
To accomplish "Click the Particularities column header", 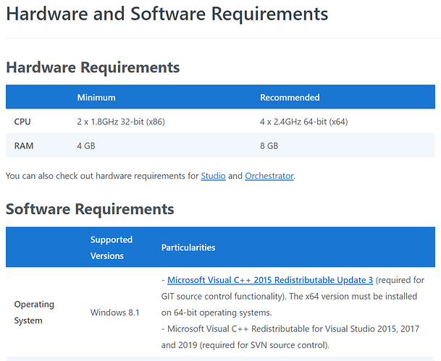I will tap(188, 247).
